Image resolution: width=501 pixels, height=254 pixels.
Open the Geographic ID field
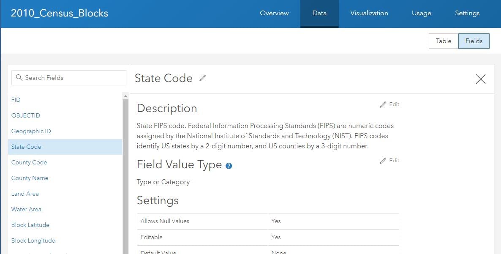(x=31, y=131)
